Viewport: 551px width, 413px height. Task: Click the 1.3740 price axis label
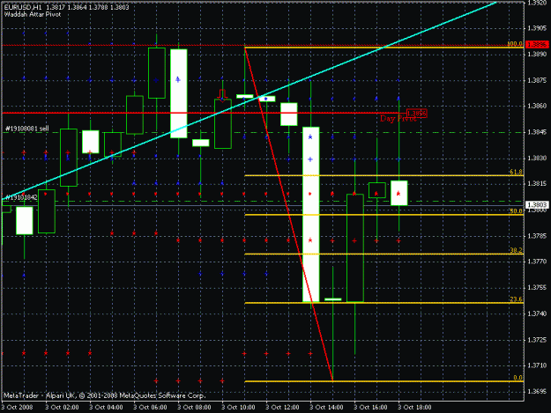(x=537, y=313)
